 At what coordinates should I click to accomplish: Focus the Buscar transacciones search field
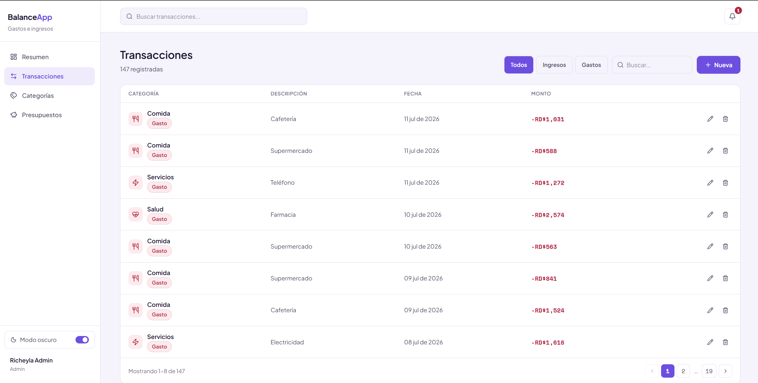coord(213,17)
